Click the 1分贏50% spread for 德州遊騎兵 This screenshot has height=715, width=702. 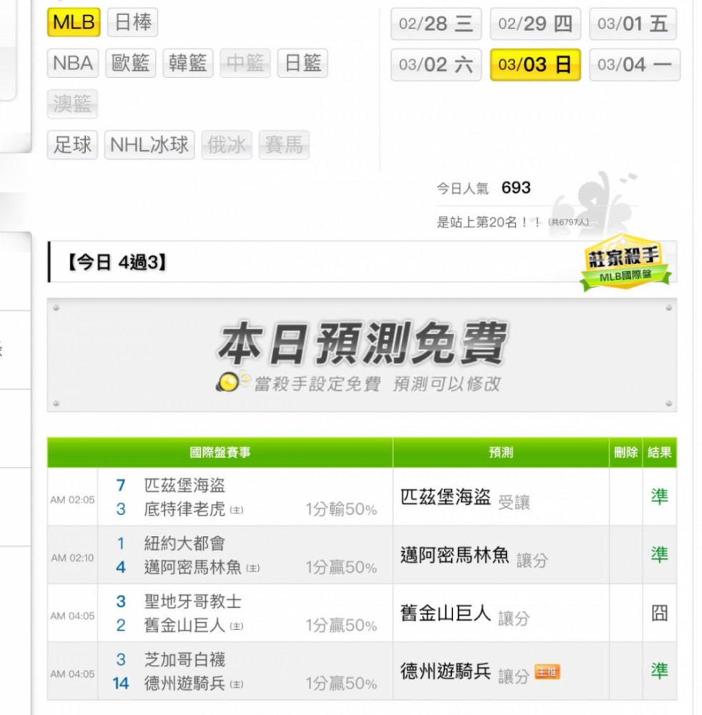[x=342, y=684]
